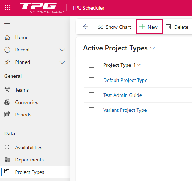Click the Teams people icon

7,90
